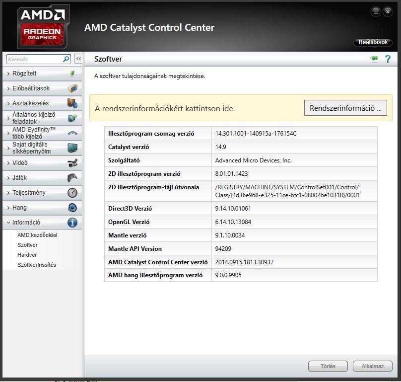Open Szoftverfrissítés page
Image resolution: width=401 pixels, height=382 pixels.
[x=37, y=265]
